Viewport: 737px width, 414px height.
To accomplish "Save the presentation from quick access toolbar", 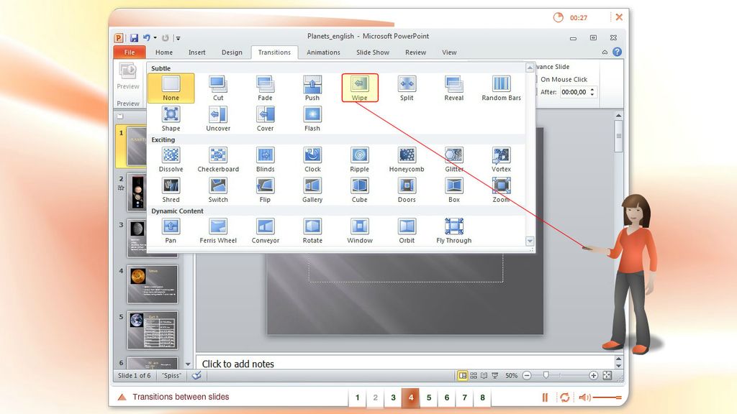I will pyautogui.click(x=134, y=37).
